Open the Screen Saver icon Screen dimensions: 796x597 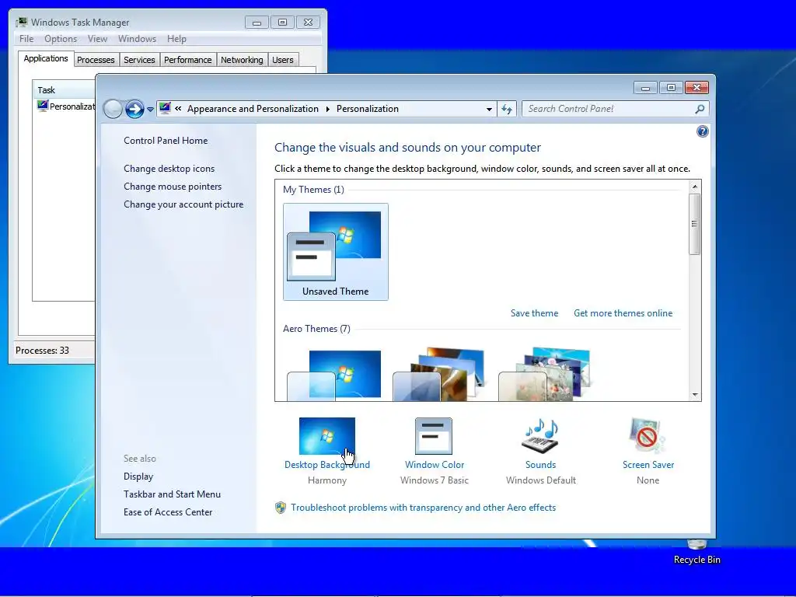pos(648,435)
